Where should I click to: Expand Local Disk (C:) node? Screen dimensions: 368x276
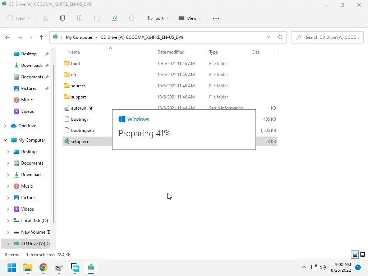pos(8,221)
